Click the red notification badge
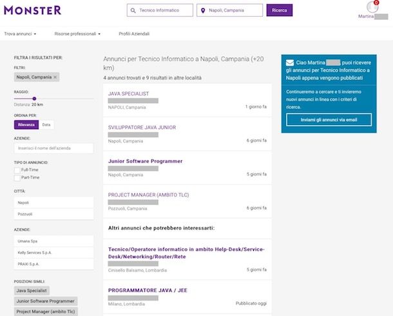The width and height of the screenshot is (393, 316). [x=376, y=3]
